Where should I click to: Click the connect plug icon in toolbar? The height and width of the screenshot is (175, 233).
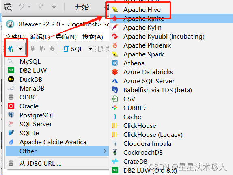(32, 49)
